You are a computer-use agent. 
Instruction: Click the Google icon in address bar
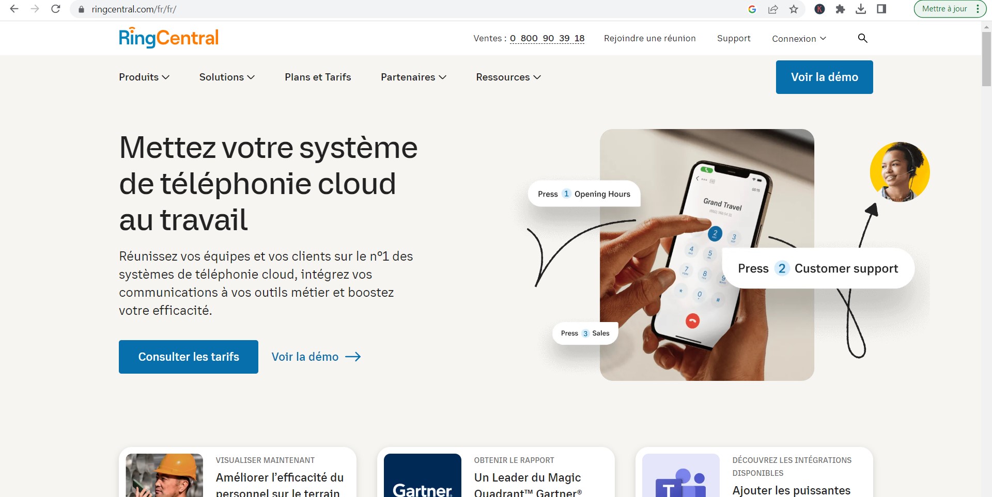pyautogui.click(x=752, y=9)
